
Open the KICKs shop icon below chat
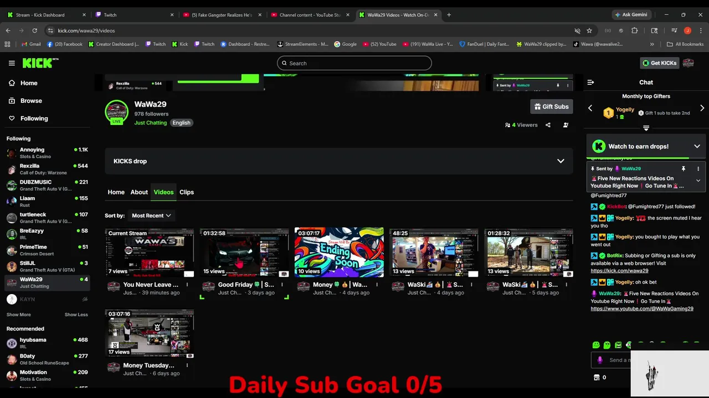[x=597, y=378]
